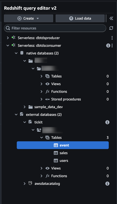The image size is (117, 204).
Task: Collapse the resource panel with double-chevron icon
Action: click(x=111, y=18)
